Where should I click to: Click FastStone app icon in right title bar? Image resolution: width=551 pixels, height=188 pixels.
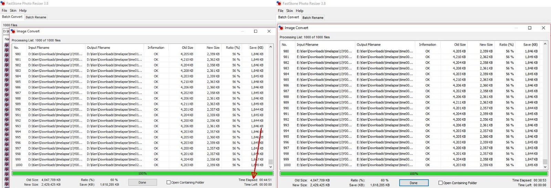(279, 3)
